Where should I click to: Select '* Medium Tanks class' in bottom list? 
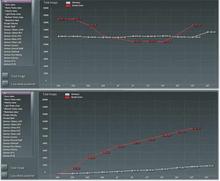(13, 109)
